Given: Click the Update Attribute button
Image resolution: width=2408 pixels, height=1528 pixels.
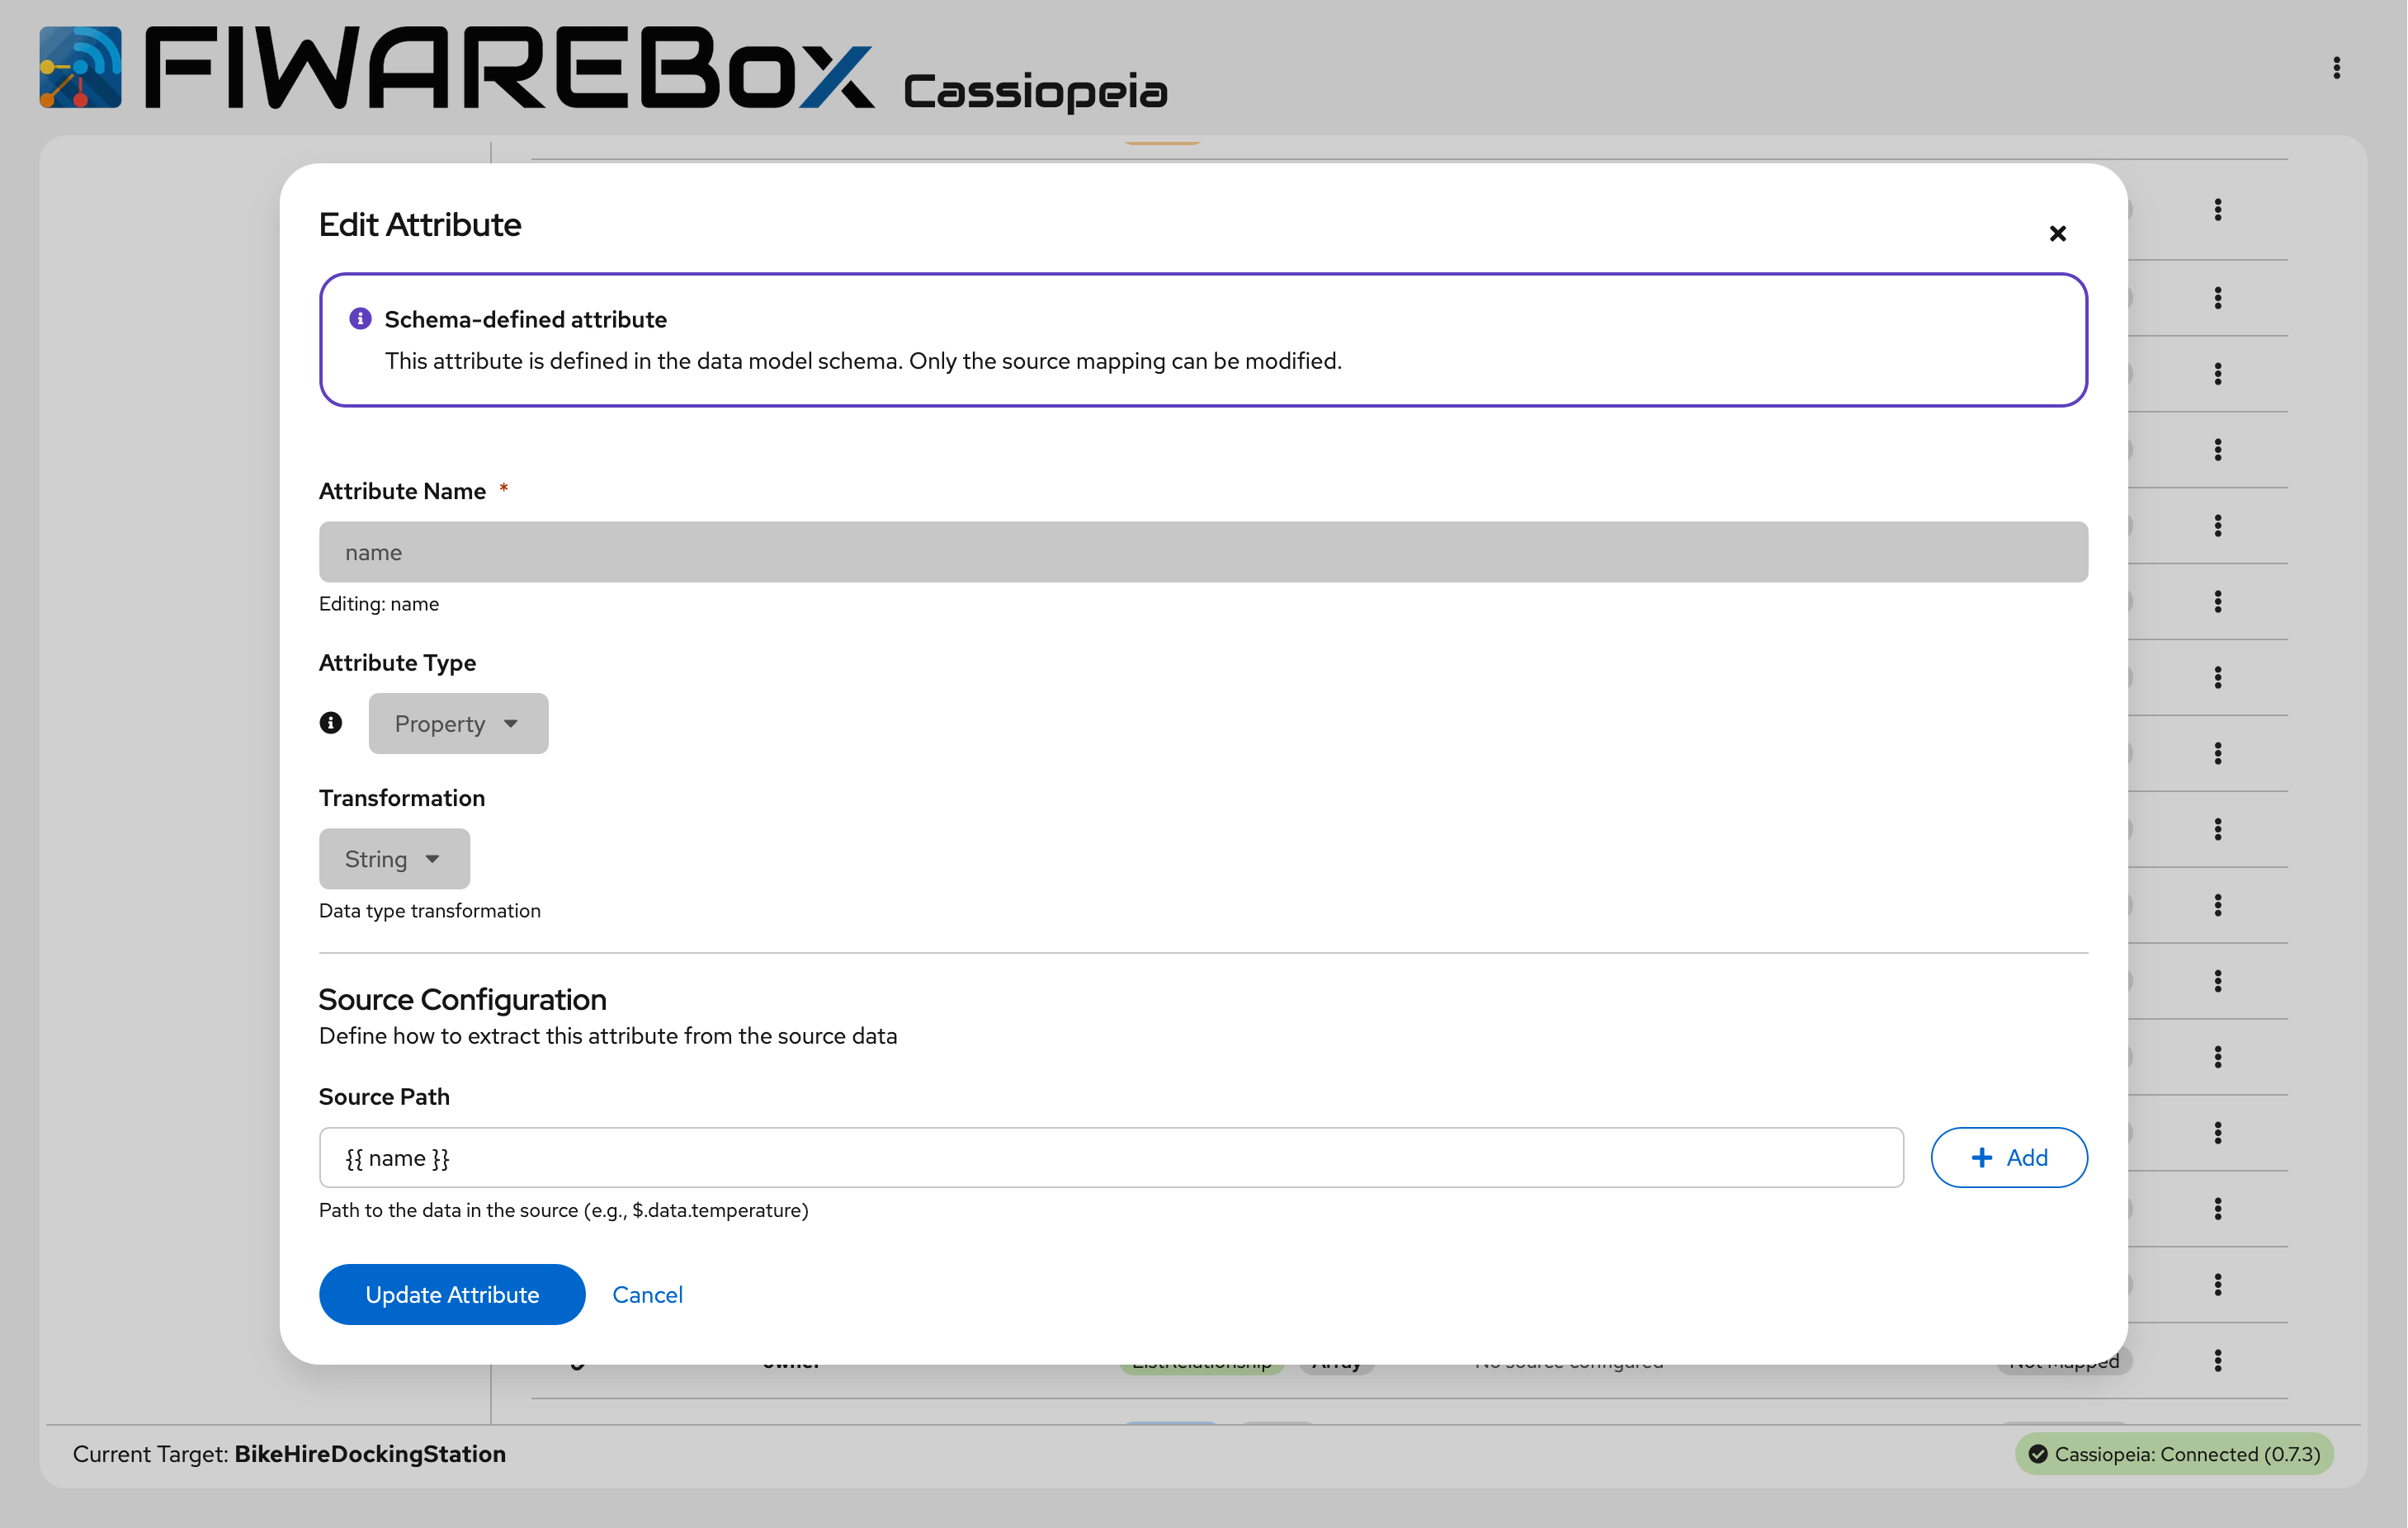Looking at the screenshot, I should (x=452, y=1294).
